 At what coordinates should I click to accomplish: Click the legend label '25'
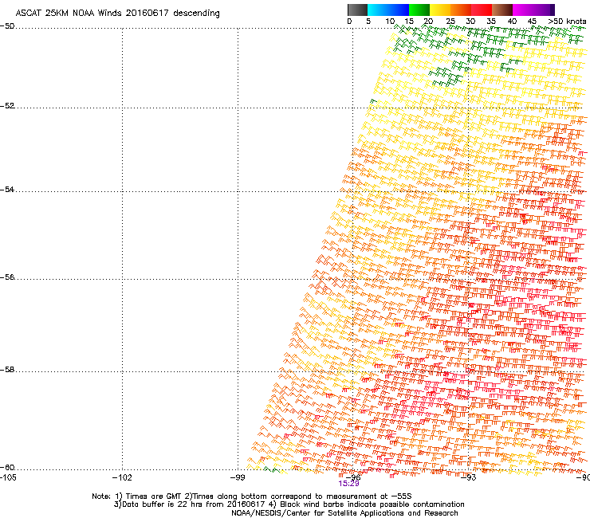click(x=450, y=22)
